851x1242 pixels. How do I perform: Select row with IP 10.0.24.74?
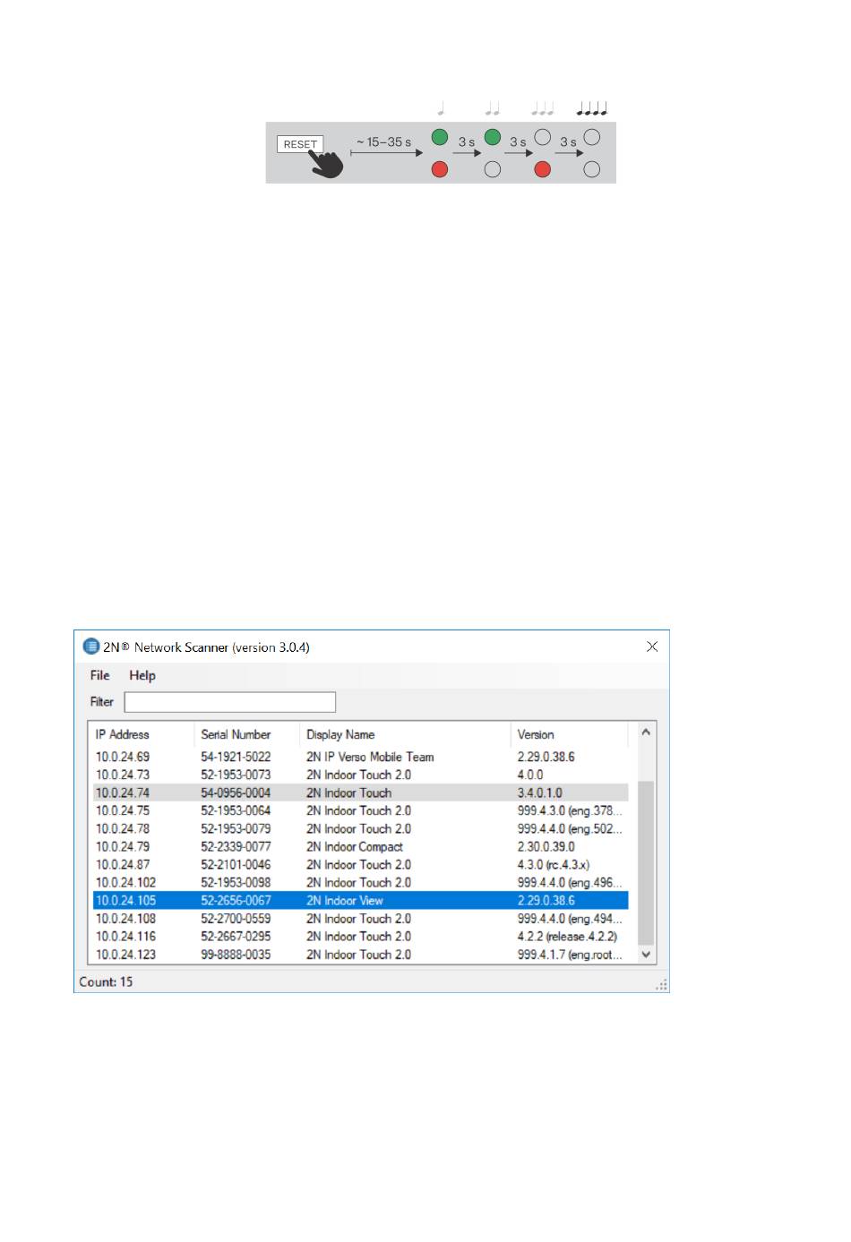click(360, 792)
